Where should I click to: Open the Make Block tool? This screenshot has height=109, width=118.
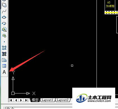(x=4, y=36)
